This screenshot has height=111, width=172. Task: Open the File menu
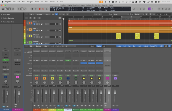tap(14, 2)
